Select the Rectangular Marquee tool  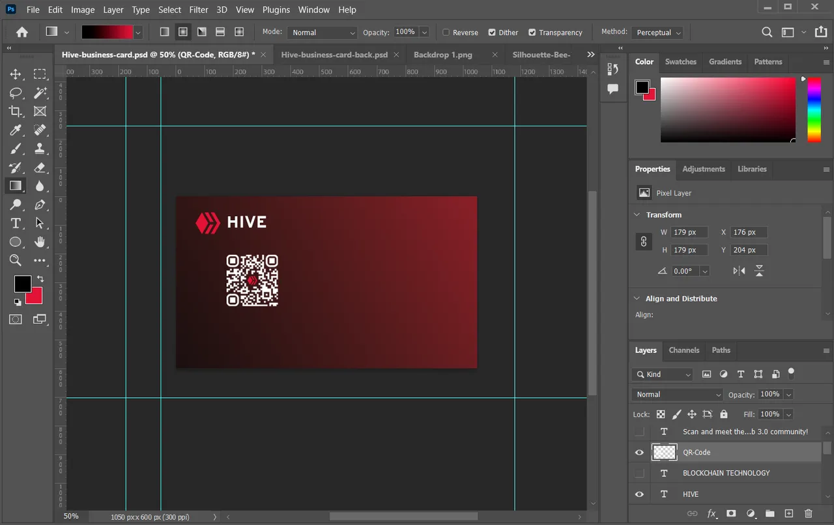coord(40,74)
